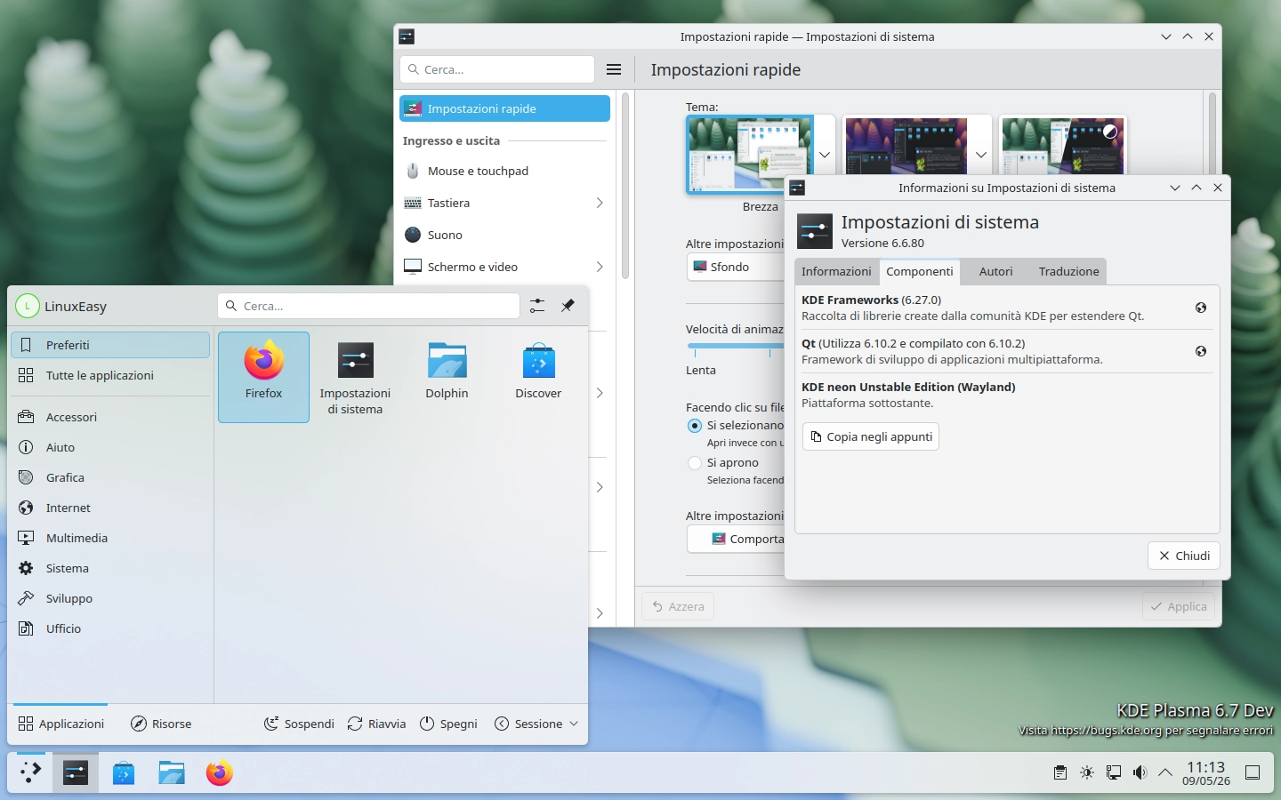The height and width of the screenshot is (800, 1281).
Task: Select Tutte le applicazioni category
Action: (x=110, y=375)
